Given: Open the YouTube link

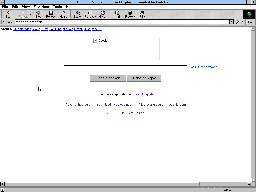Looking at the screenshot, I should pyautogui.click(x=55, y=29).
